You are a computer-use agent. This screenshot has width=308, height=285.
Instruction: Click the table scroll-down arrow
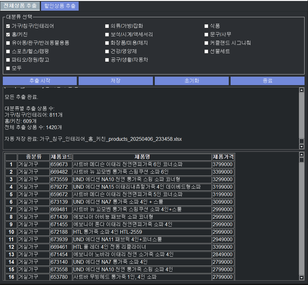coord(302,277)
